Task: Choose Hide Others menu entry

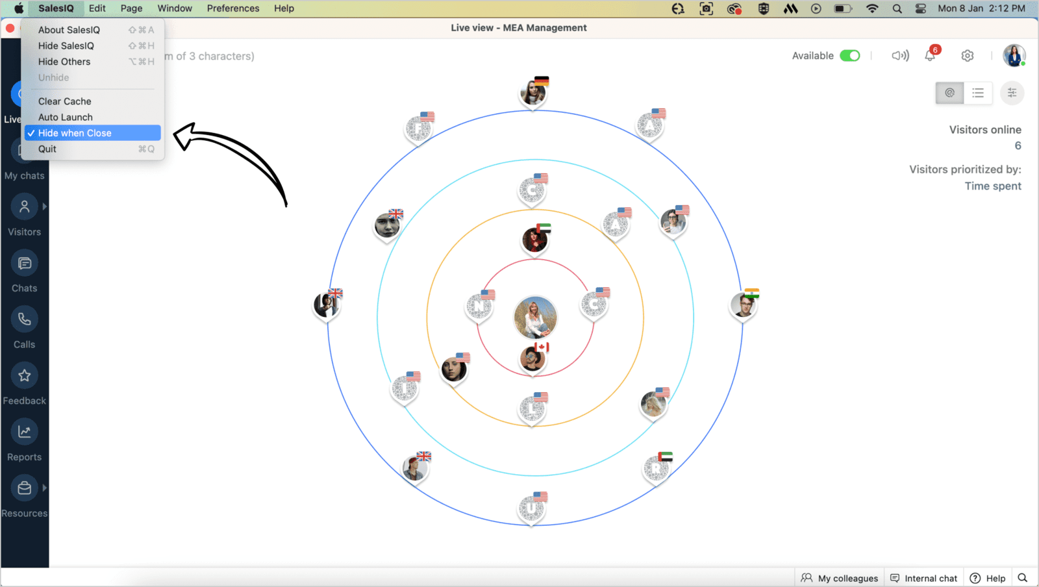Action: [92, 62]
